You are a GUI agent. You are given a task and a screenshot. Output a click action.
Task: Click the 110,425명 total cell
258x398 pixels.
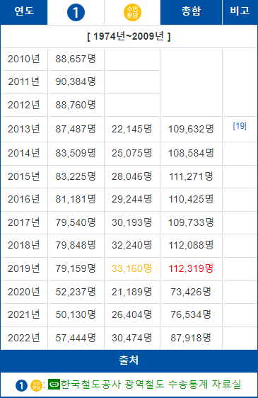[191, 199]
